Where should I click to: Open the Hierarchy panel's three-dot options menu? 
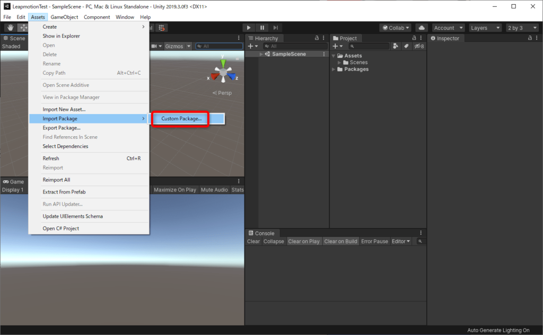pos(324,38)
